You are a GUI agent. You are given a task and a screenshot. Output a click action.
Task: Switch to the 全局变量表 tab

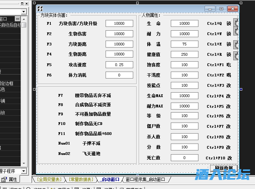pos(49,179)
